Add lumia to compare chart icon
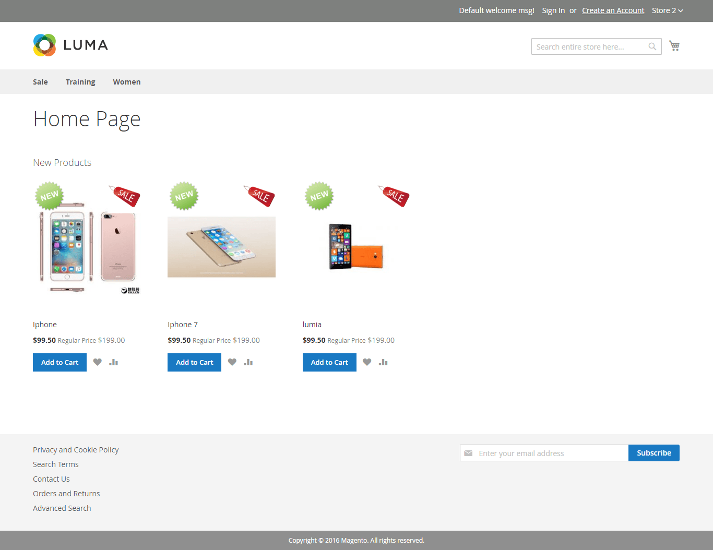Screen dimensions: 713x550 click(383, 362)
